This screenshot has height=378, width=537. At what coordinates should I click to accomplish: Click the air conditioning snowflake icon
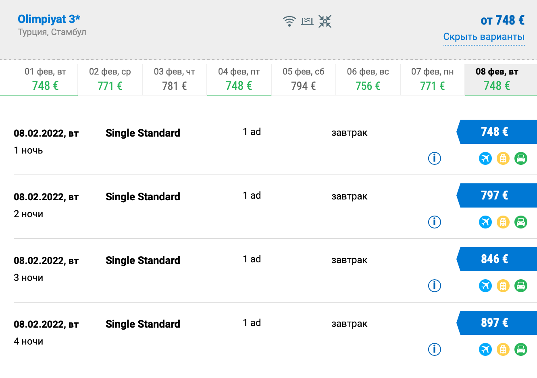click(325, 21)
